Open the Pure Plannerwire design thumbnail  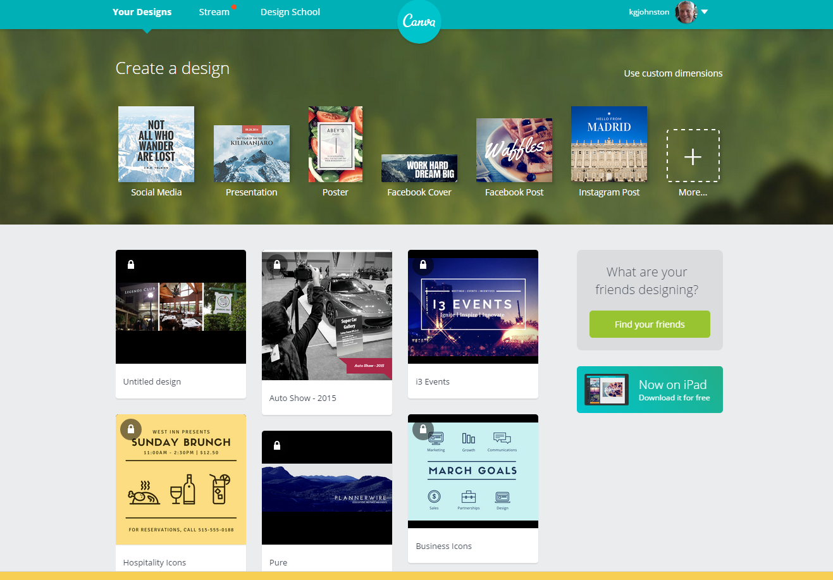coord(327,488)
